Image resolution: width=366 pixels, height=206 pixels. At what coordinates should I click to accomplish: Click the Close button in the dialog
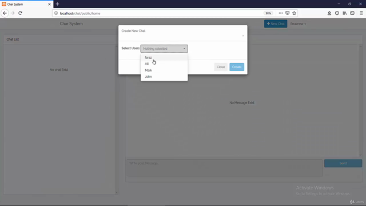coord(221,67)
